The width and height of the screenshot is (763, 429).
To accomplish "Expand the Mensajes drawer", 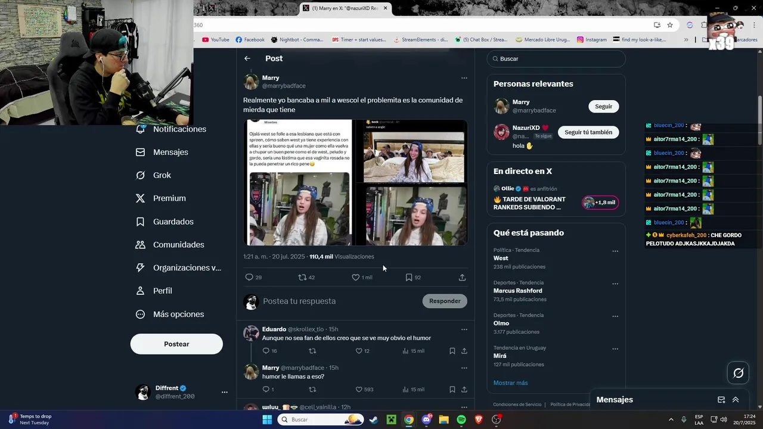I will coord(736,400).
